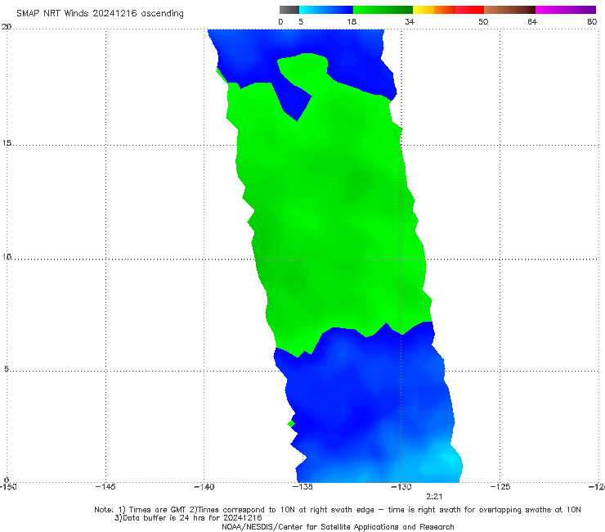Click the "64" color bar scale label
Image resolution: width=605 pixels, height=532 pixels.
[532, 22]
